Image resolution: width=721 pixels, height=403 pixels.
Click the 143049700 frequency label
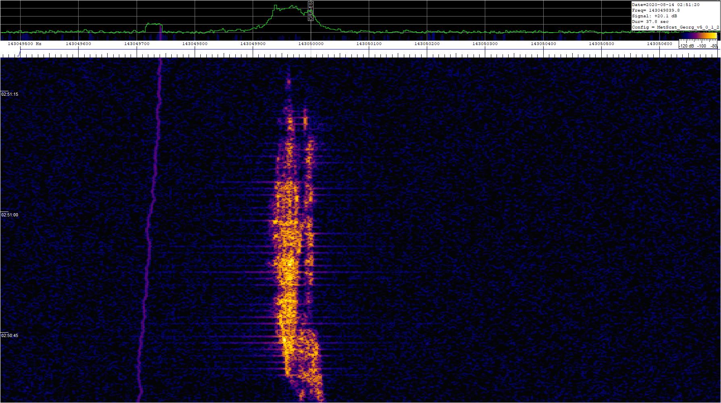click(137, 43)
